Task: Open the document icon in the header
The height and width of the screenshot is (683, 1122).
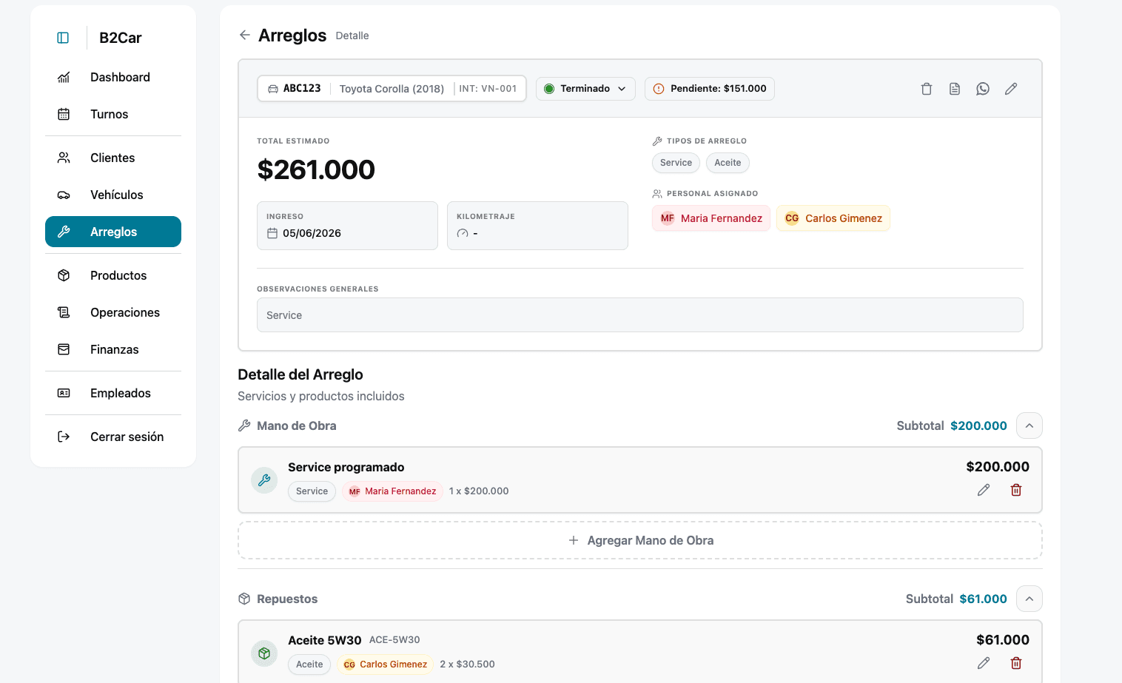Action: (x=955, y=89)
